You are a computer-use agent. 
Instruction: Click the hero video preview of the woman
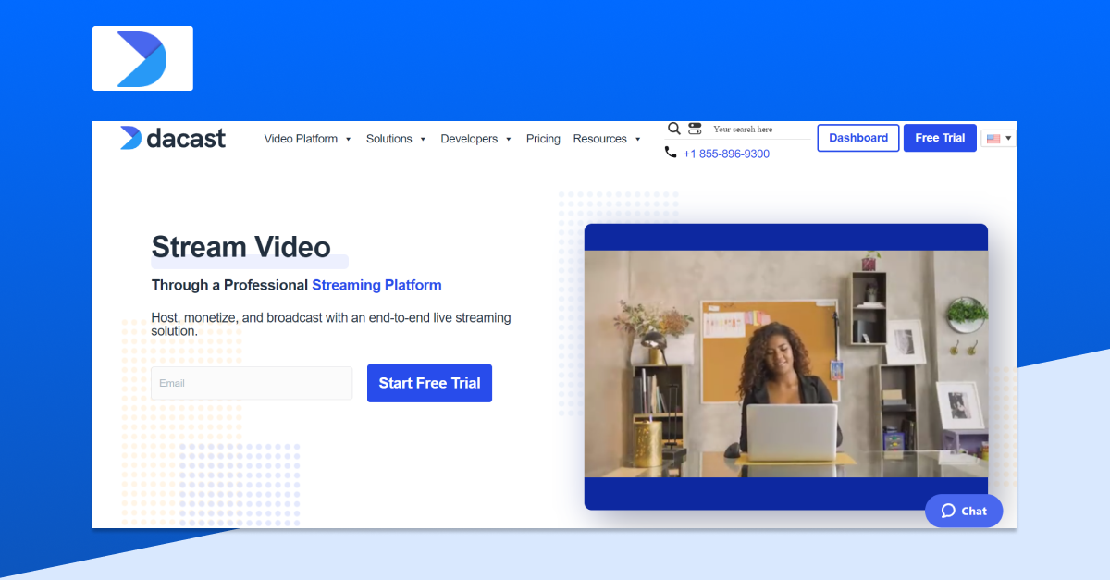[785, 364]
